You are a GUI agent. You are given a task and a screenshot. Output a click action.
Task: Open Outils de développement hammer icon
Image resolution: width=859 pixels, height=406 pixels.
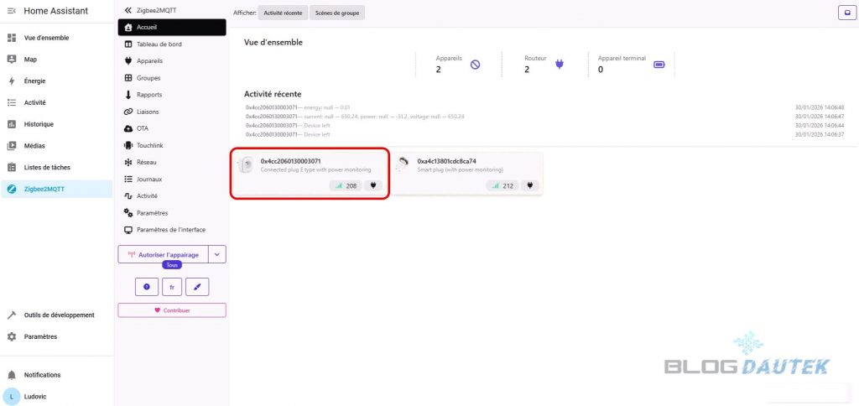(x=12, y=315)
